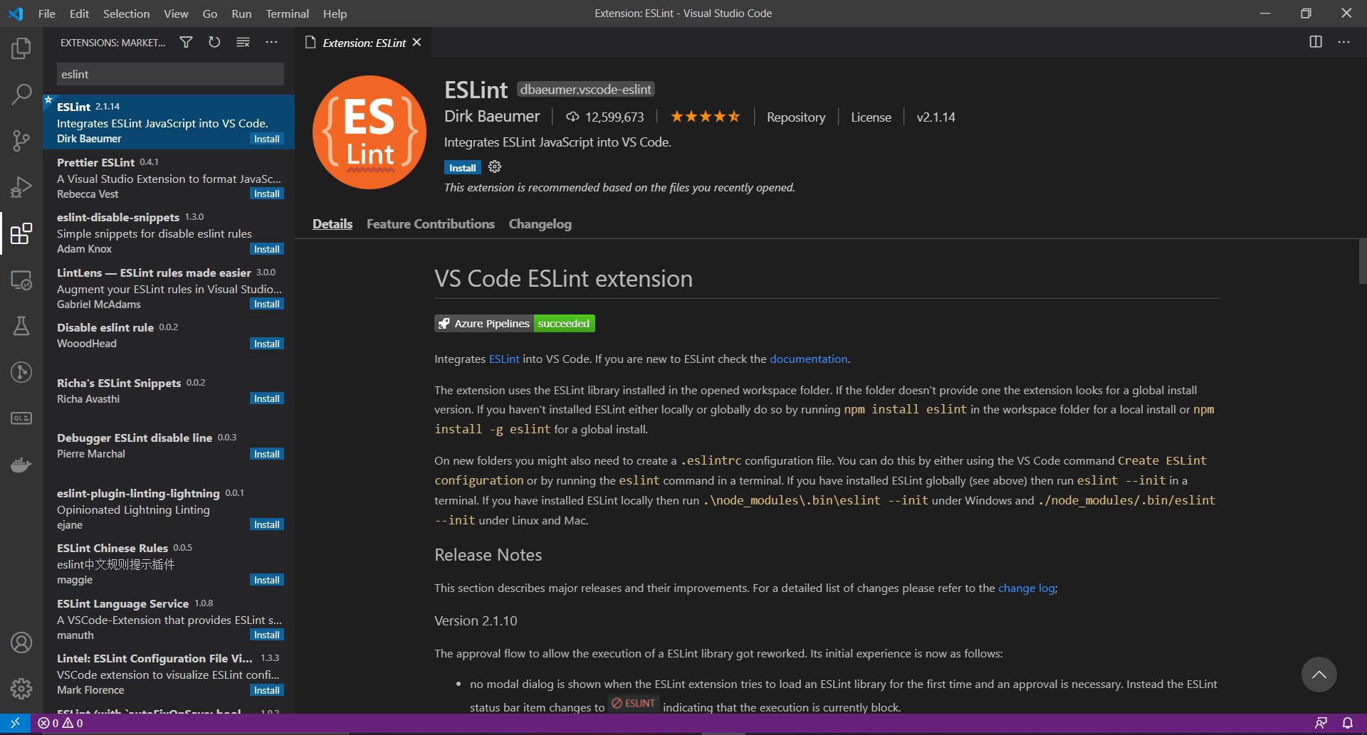Open the Manage gear in activity bar
This screenshot has height=735, width=1367.
[x=21, y=688]
